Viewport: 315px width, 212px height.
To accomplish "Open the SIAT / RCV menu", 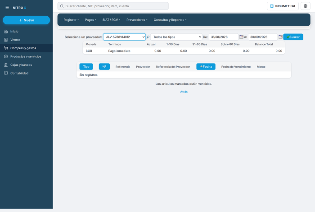I will tap(111, 20).
